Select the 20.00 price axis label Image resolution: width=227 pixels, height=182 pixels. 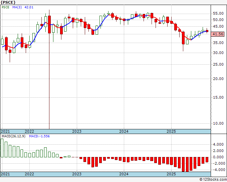click(x=218, y=79)
